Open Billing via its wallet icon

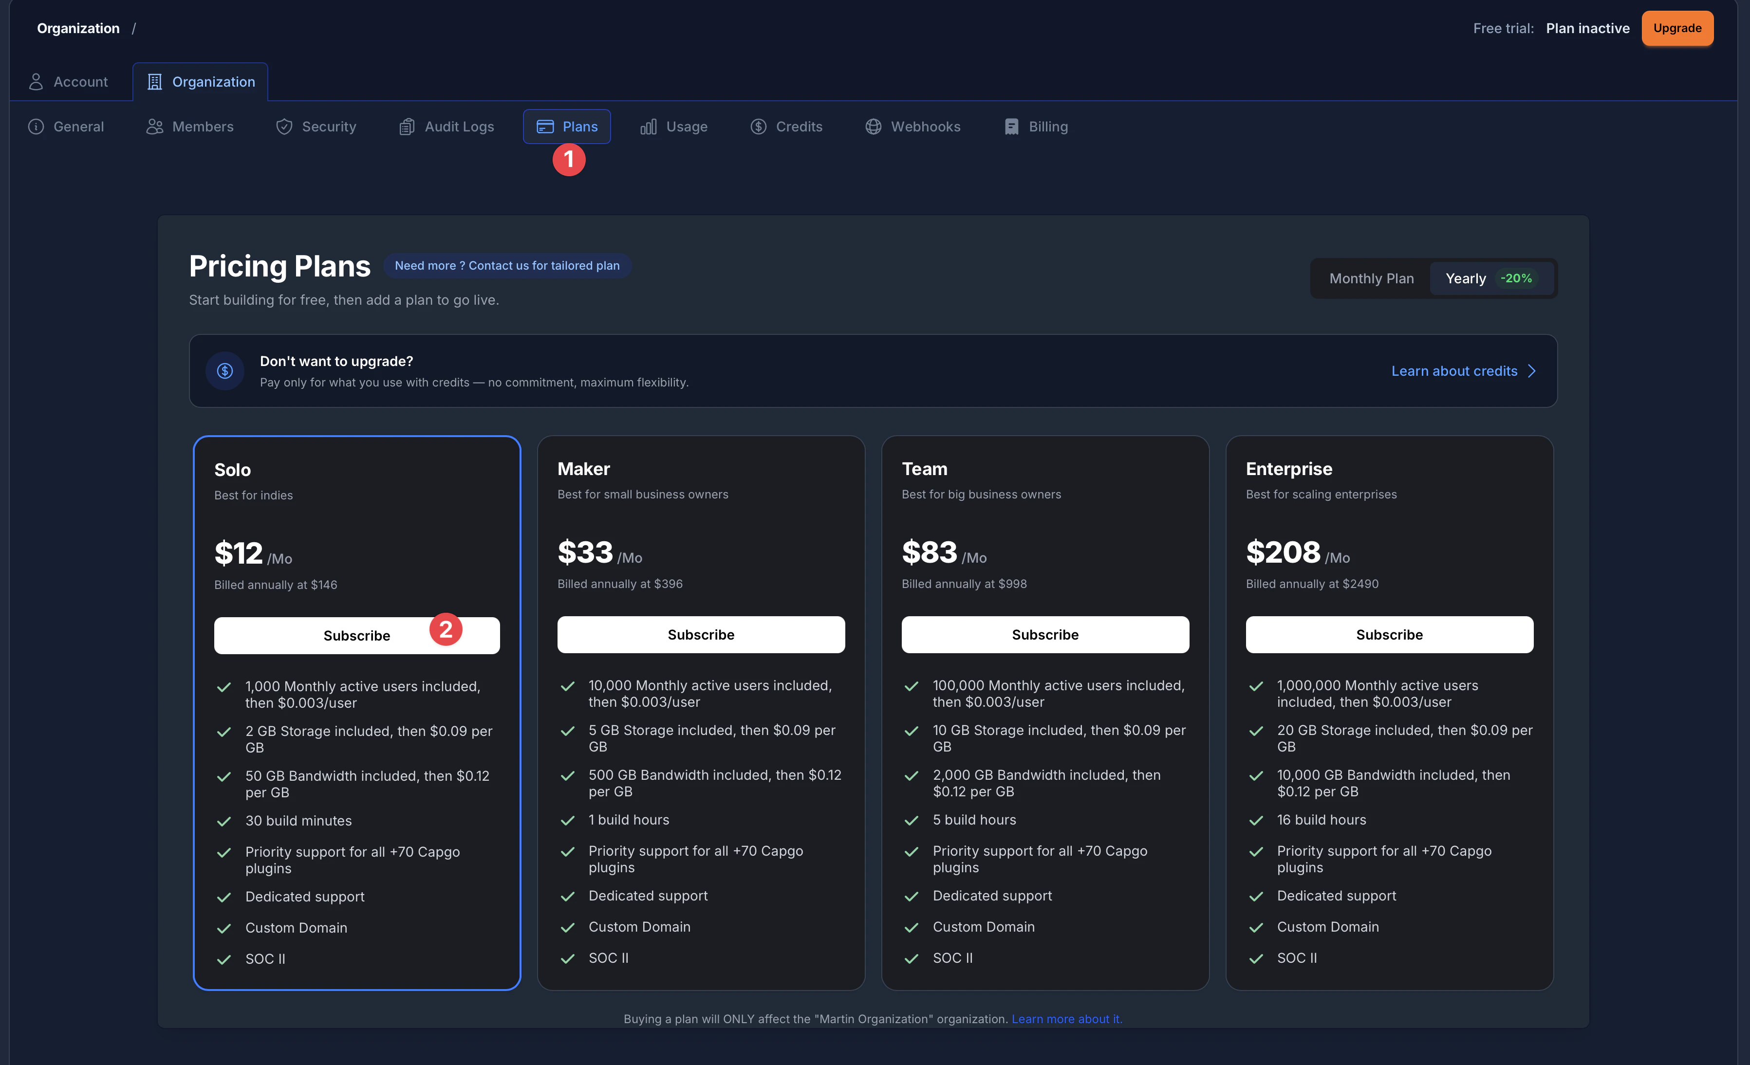coord(1011,127)
